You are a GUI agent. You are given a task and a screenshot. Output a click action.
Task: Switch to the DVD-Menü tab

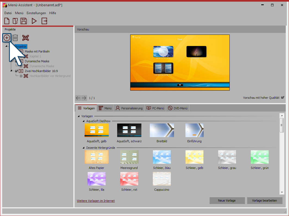(178, 108)
